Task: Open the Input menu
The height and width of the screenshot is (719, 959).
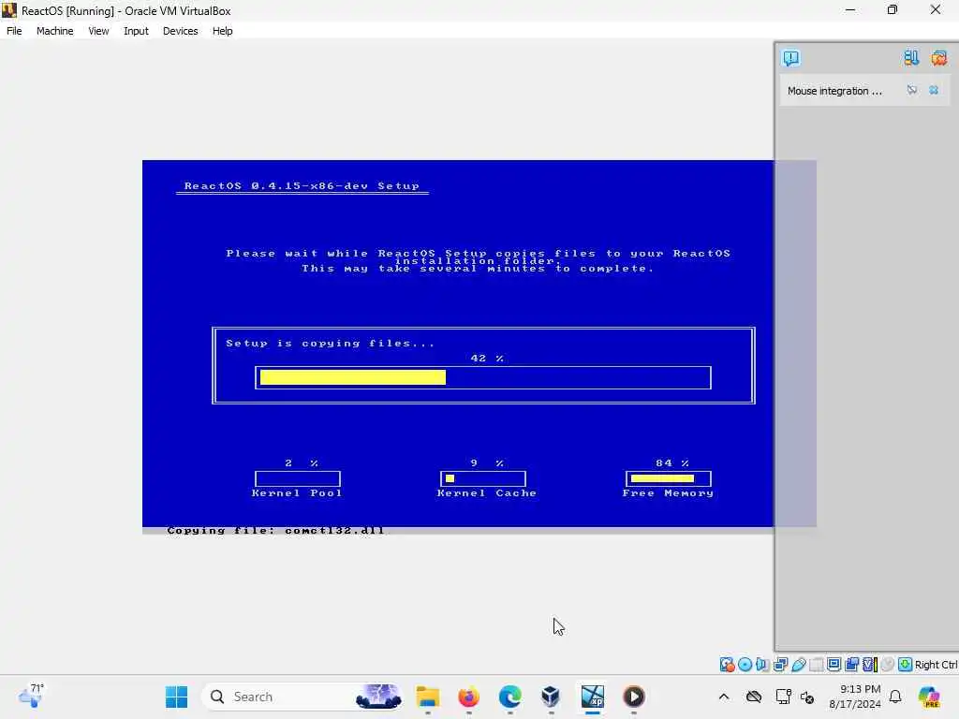Action: coord(136,31)
